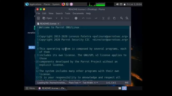Click the Fri Jul 3 clock
Screen dimensions: 172x96
click(x=134, y=4)
